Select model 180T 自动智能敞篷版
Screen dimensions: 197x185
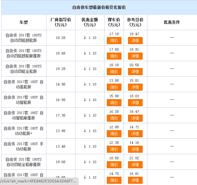point(24,115)
